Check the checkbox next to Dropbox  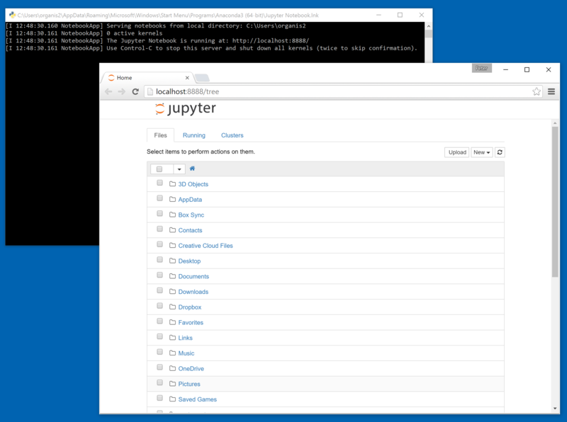click(x=159, y=306)
